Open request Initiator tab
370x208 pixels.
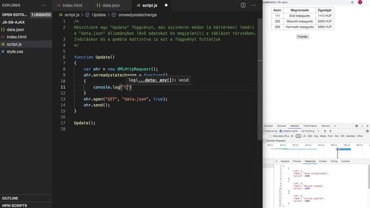coord(323,161)
